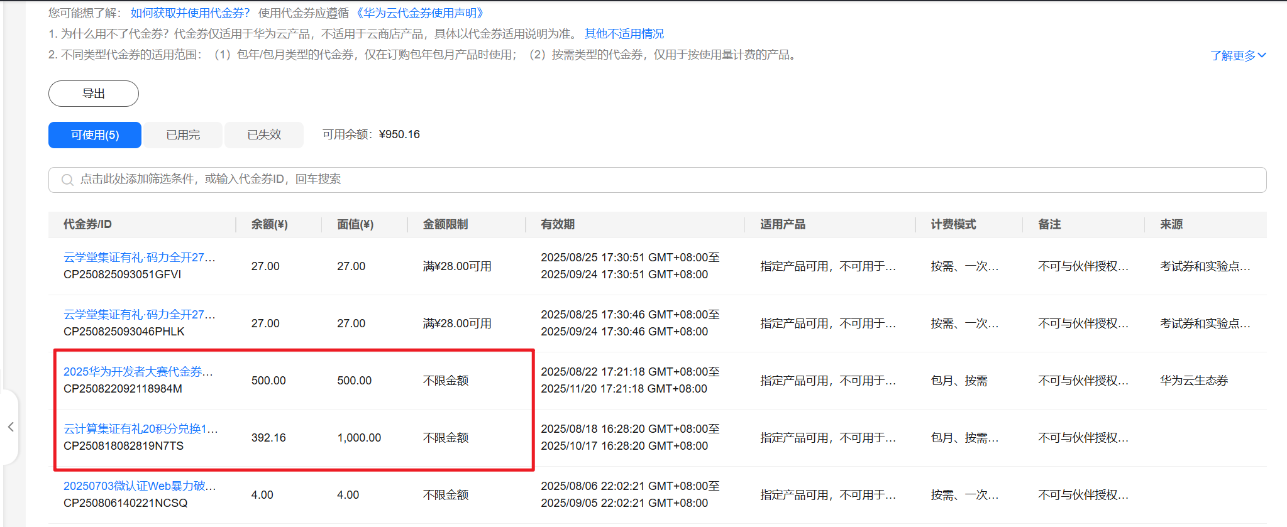
Task: Select the 可使用(5) tab
Action: coord(95,135)
